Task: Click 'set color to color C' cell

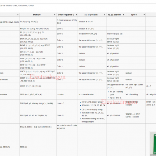Action: pyautogui.click(x=67, y=127)
